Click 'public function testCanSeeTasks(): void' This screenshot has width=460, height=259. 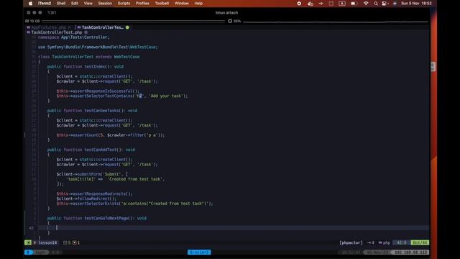(92, 111)
